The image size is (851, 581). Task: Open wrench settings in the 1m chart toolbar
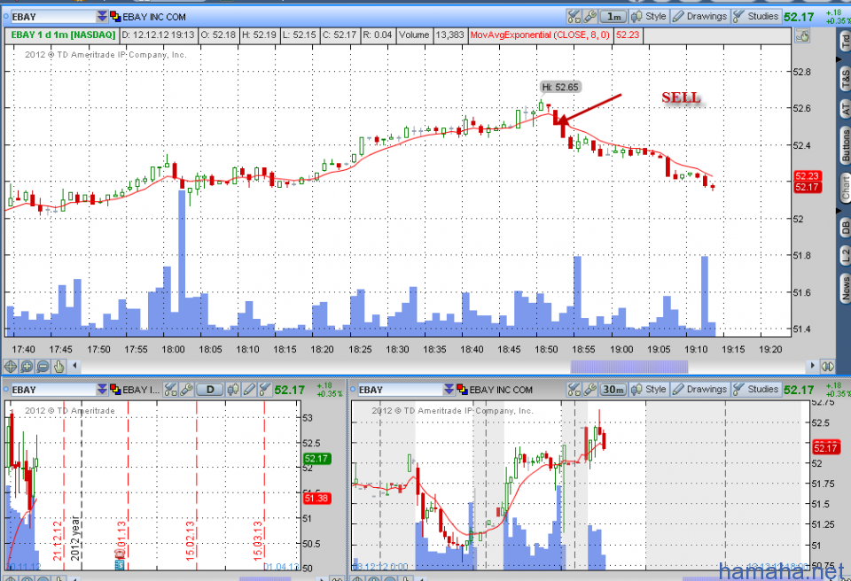pyautogui.click(x=590, y=17)
